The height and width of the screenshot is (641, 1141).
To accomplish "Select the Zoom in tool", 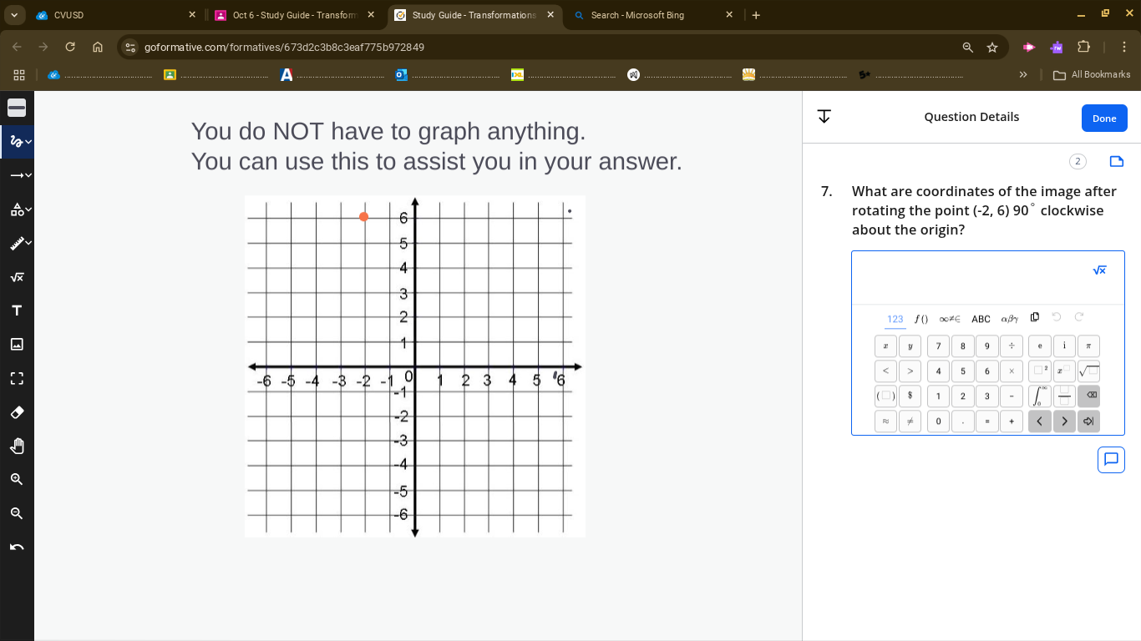I will (16, 478).
